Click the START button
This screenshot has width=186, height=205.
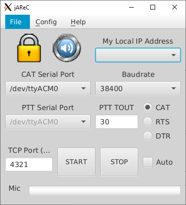pyautogui.click(x=76, y=162)
